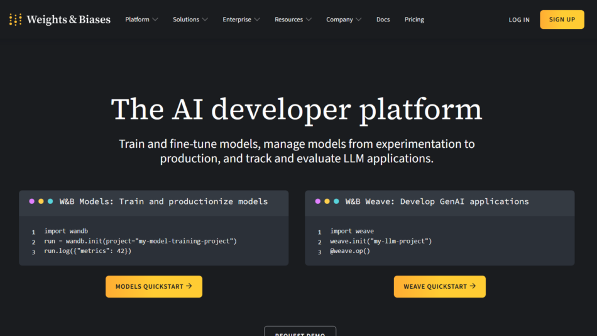This screenshot has width=597, height=336.
Task: Open the Pricing page
Action: (x=414, y=20)
